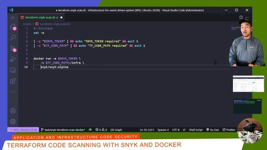Image resolution: width=267 pixels, height=150 pixels.
Task: Open the Source Control view
Action: pos(13,49)
